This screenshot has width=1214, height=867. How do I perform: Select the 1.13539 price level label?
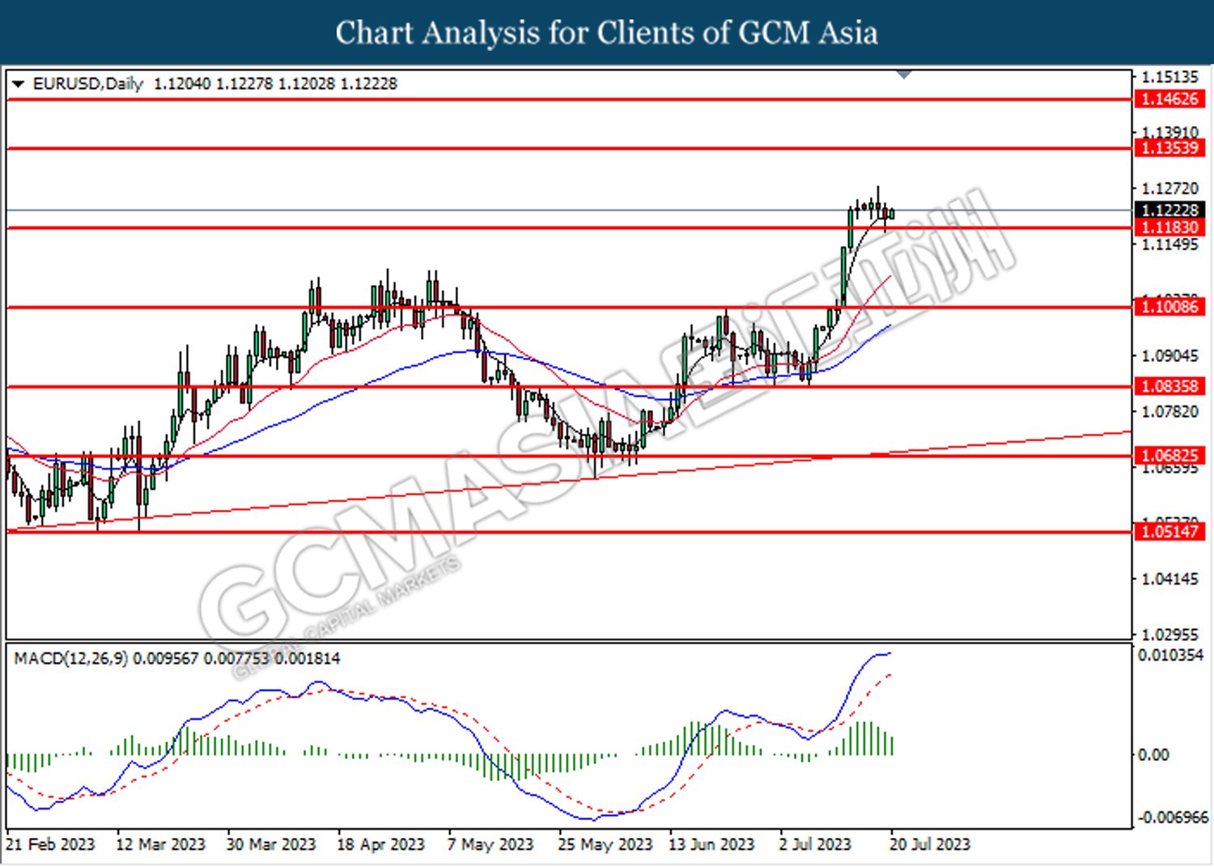(1169, 148)
